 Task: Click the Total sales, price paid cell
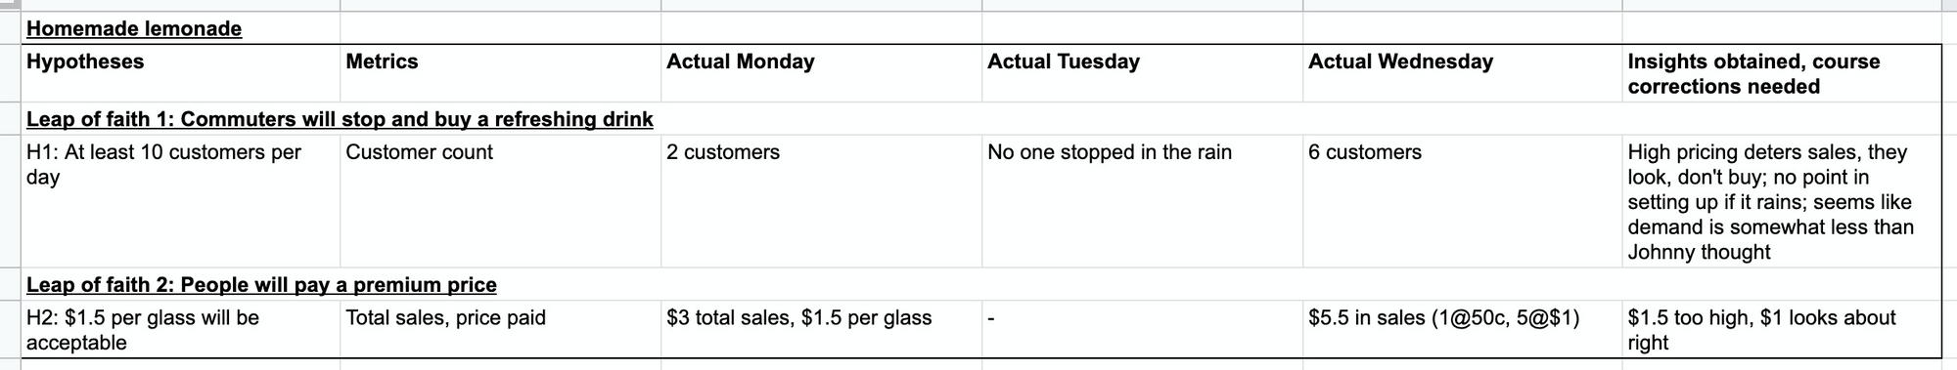500,329
